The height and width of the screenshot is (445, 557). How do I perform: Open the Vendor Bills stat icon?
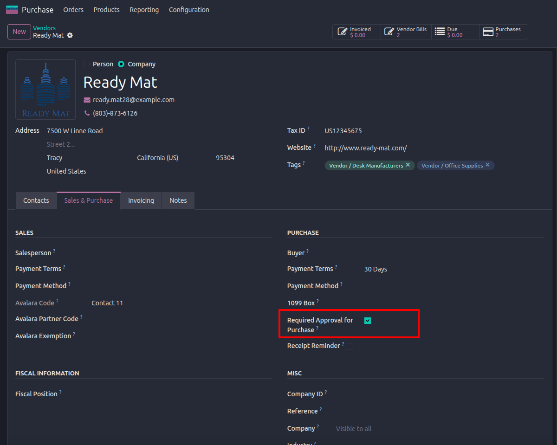389,32
